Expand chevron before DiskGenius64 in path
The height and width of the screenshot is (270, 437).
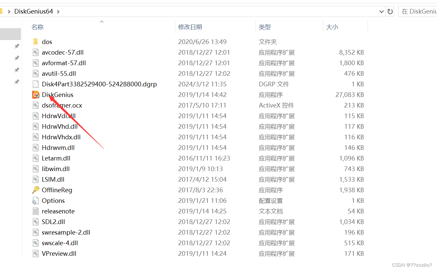pyautogui.click(x=9, y=12)
